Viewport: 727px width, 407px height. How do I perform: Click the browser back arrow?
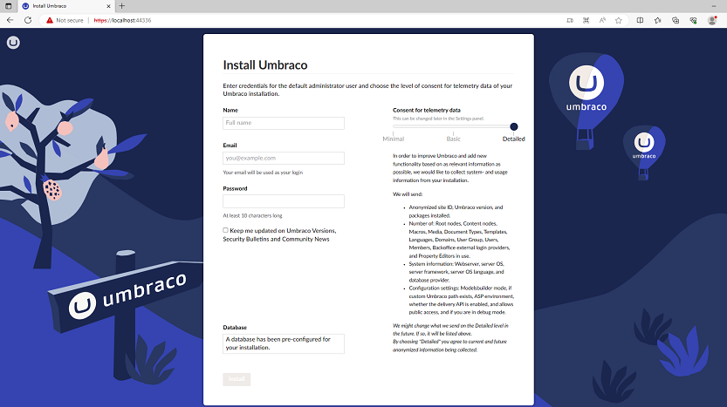click(x=10, y=20)
